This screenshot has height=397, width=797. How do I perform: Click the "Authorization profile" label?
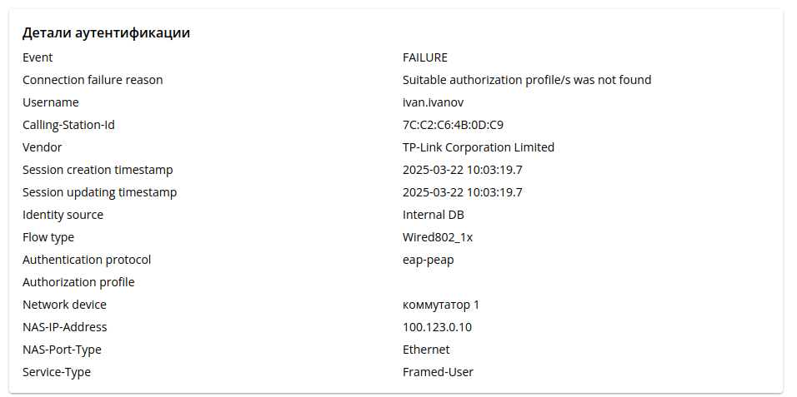tap(78, 282)
